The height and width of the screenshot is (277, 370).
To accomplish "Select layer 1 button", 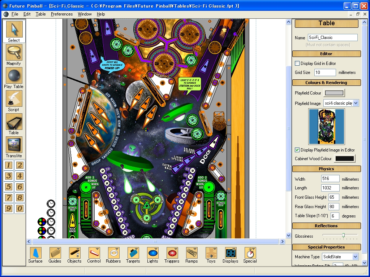I will [x=9, y=165].
